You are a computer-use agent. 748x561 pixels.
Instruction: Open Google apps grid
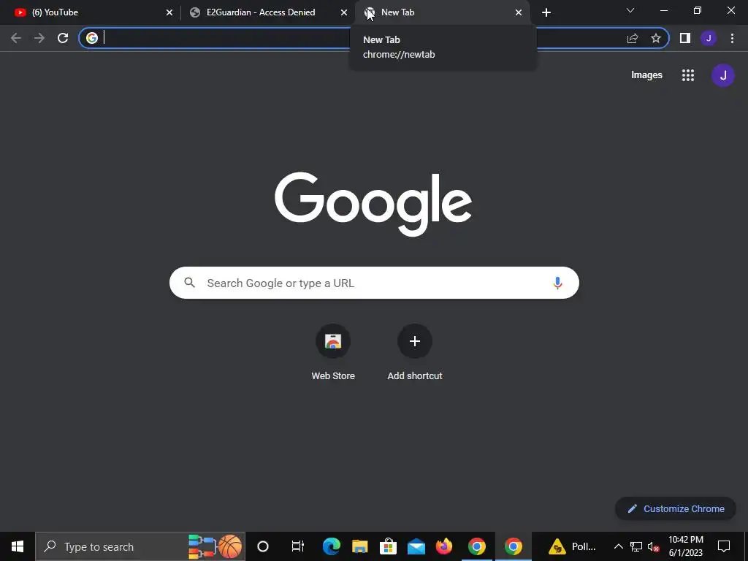tap(688, 75)
